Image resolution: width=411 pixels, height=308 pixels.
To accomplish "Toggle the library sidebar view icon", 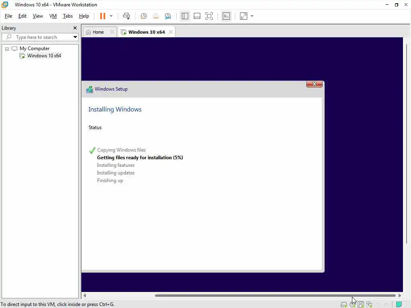I will click(185, 16).
